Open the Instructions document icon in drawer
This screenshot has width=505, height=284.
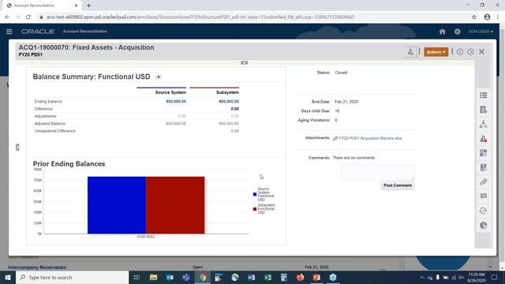483,110
